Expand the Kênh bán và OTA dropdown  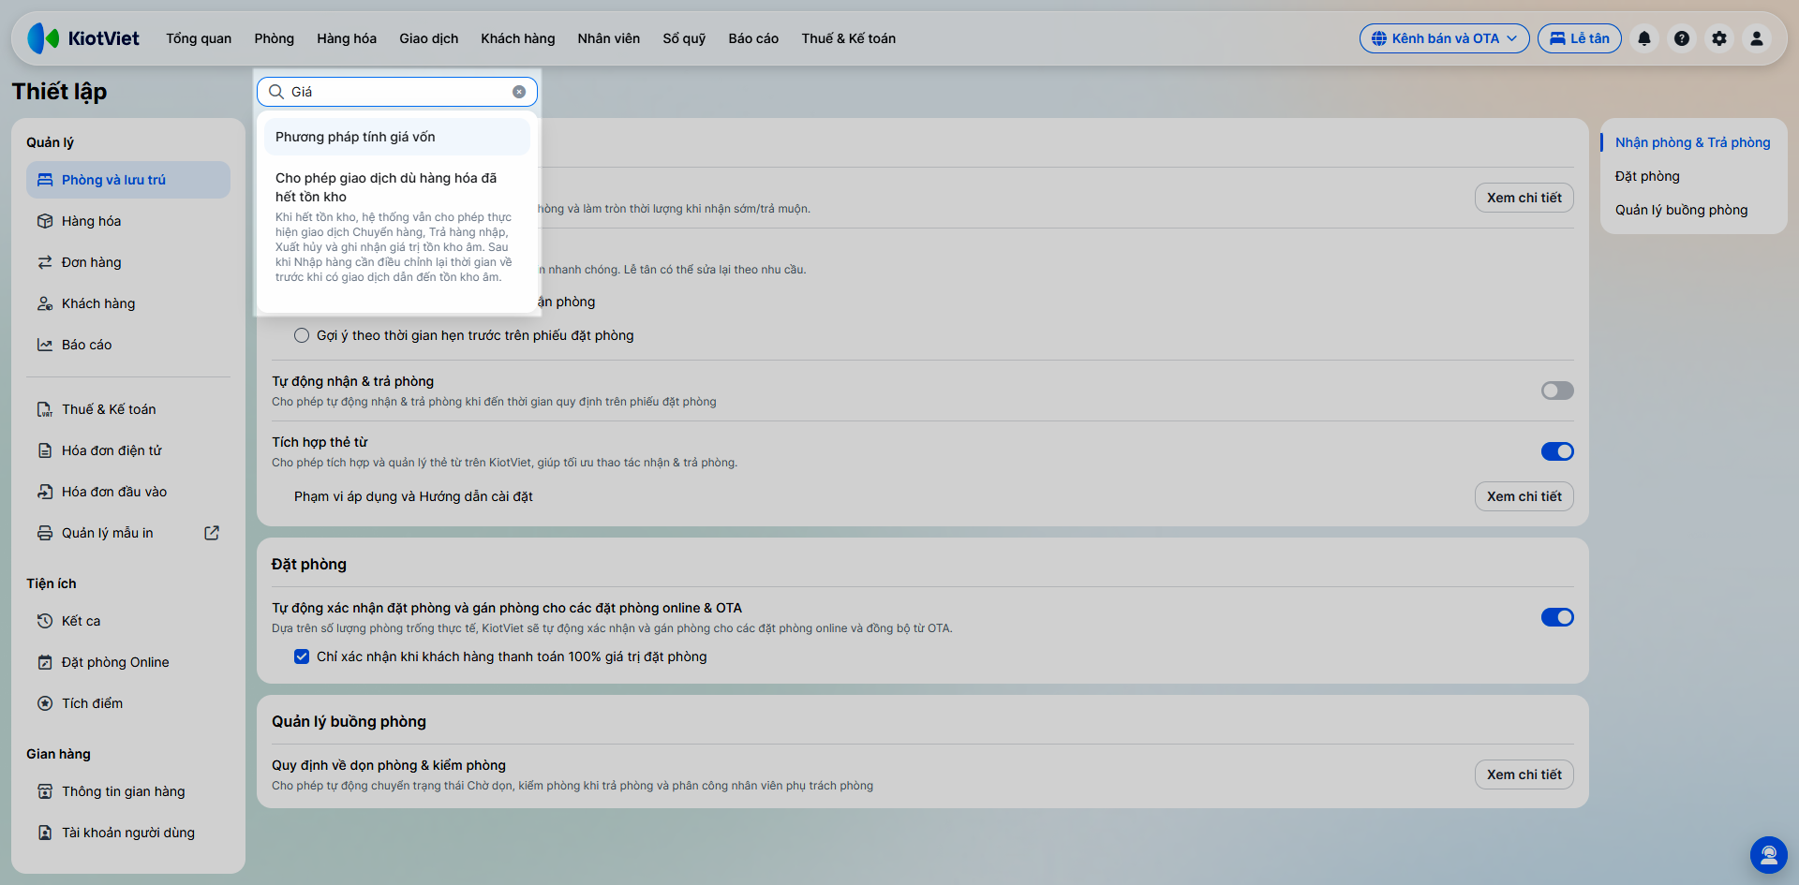click(1444, 38)
